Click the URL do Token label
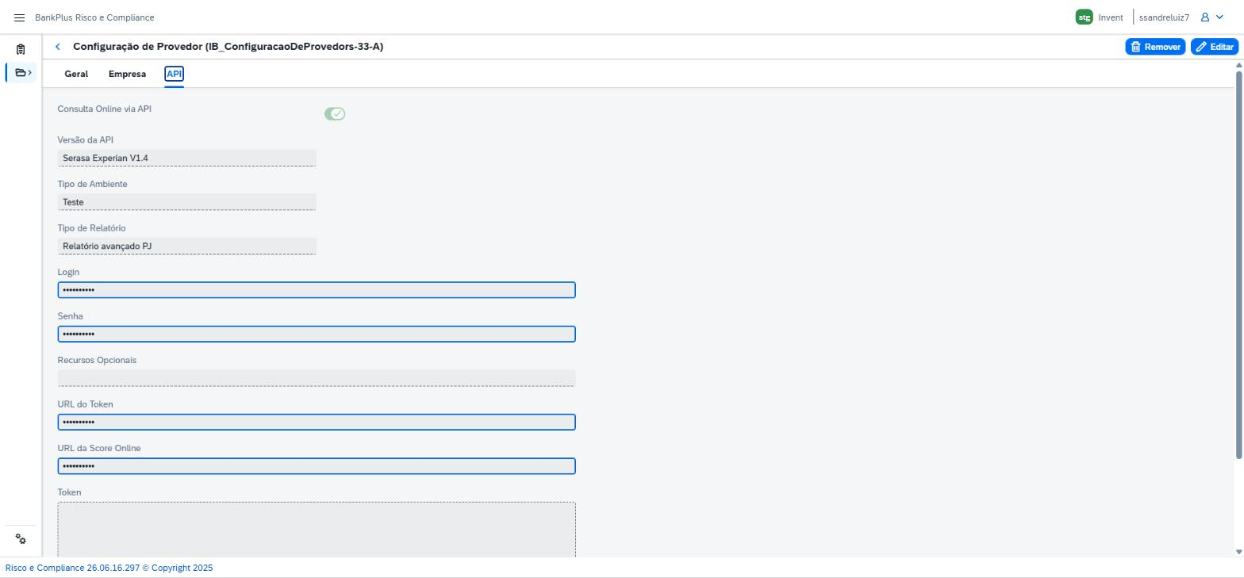 click(x=85, y=404)
